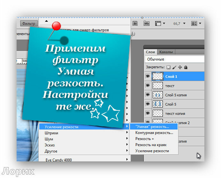Hide the Слой 1 layer
The height and width of the screenshot is (178, 221).
[148, 76]
